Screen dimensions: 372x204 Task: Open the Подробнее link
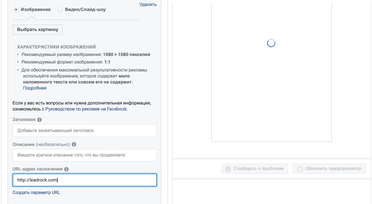(x=35, y=88)
